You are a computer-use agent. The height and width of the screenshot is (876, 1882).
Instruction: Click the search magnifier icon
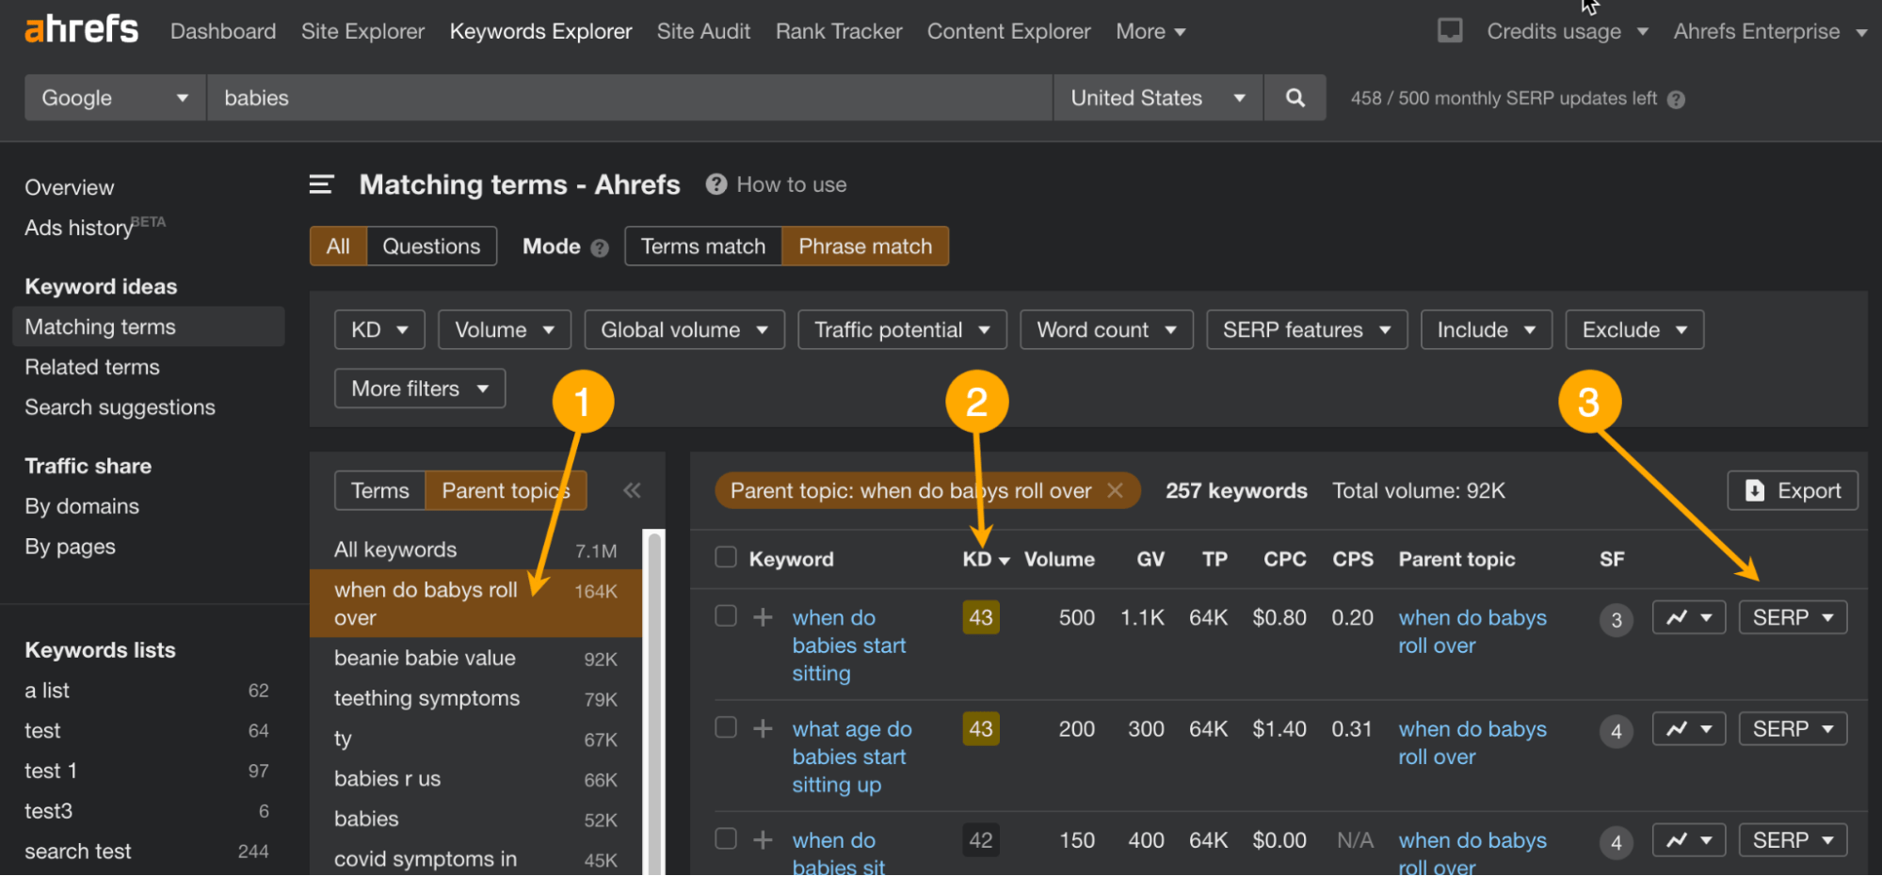click(x=1295, y=97)
